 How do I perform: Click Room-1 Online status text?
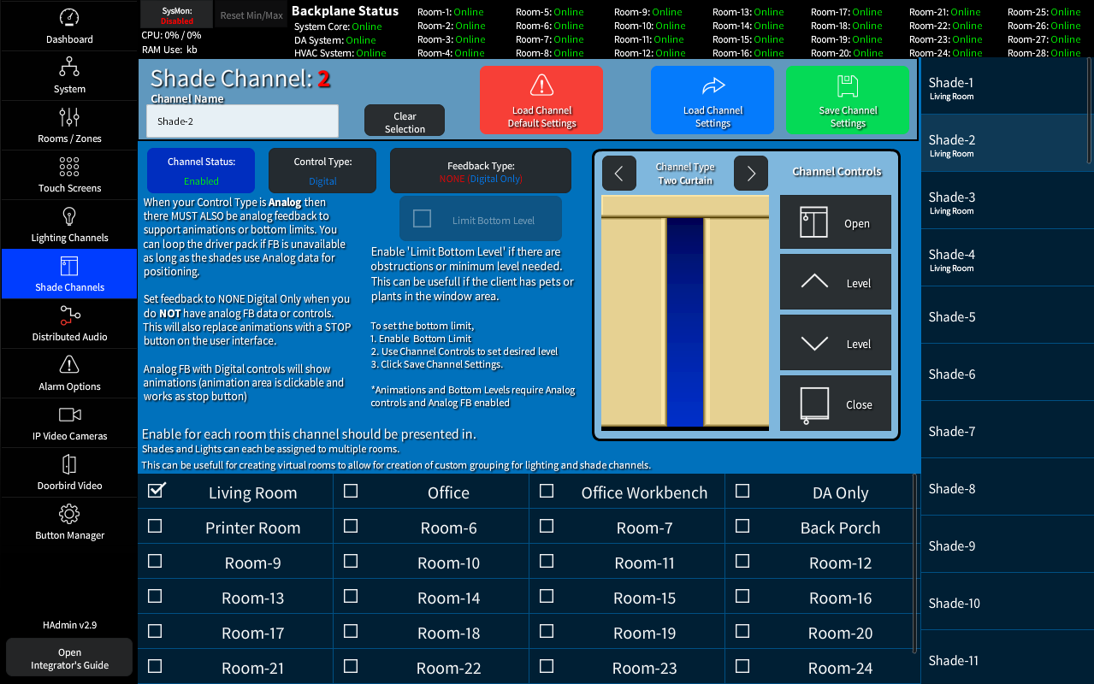[x=450, y=12]
